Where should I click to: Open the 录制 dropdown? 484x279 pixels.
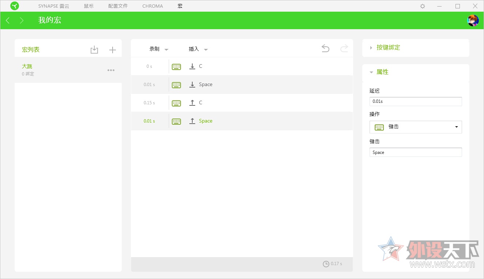tap(159, 49)
